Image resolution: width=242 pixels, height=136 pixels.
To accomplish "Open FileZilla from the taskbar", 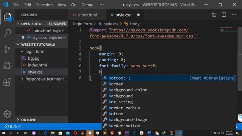I will pos(112,133).
